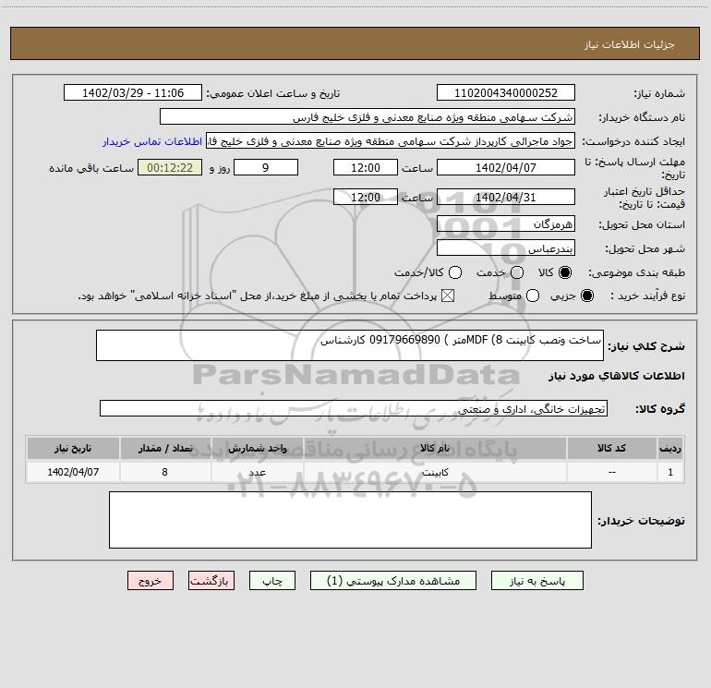Click the price validity date 1402/04/31 field
This screenshot has height=688, width=711.
click(506, 197)
